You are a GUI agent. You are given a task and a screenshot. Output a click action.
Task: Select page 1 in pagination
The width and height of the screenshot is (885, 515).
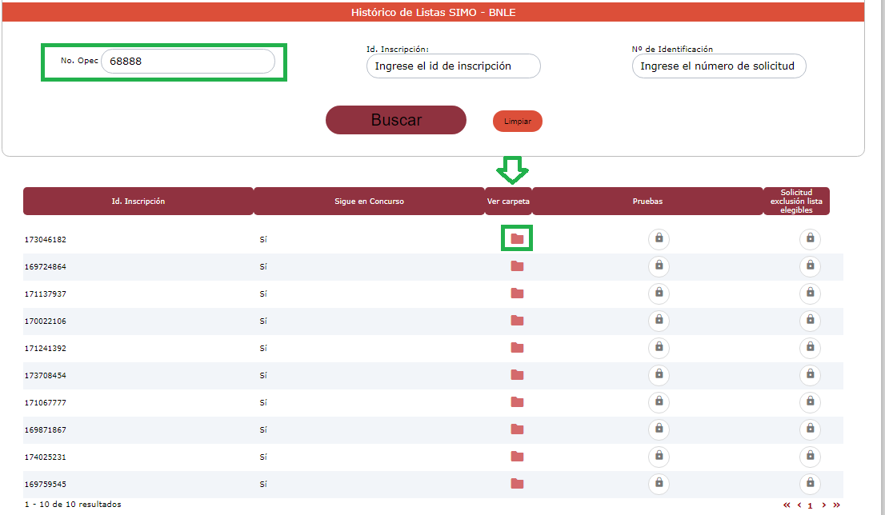point(810,505)
